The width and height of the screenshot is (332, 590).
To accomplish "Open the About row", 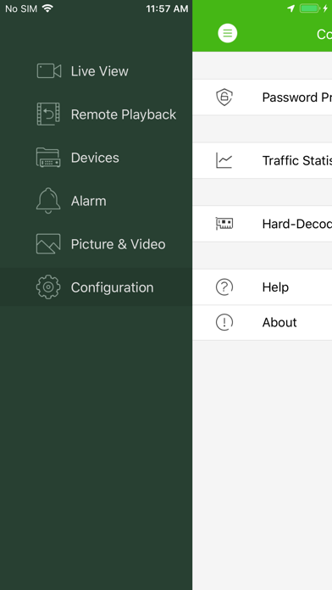I will click(262, 322).
